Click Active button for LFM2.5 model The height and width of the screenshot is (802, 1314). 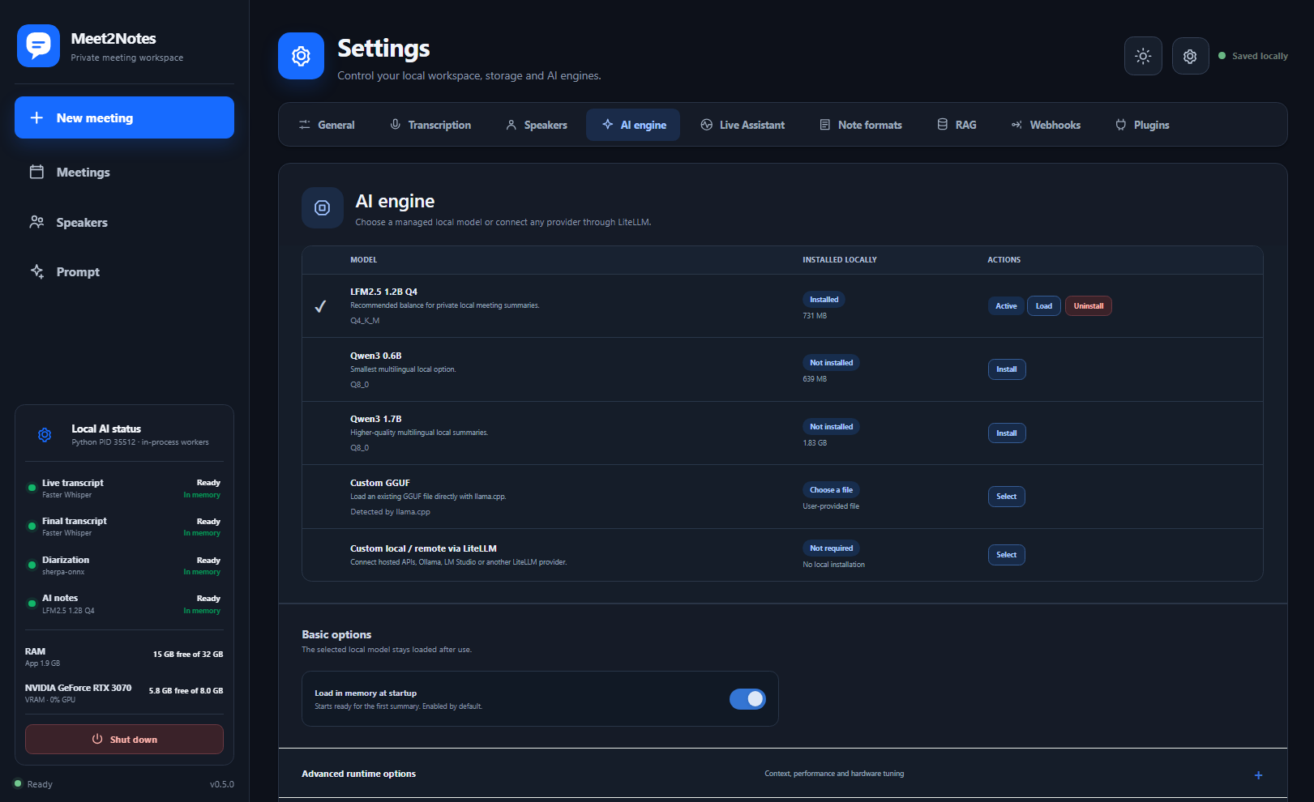(x=1006, y=306)
